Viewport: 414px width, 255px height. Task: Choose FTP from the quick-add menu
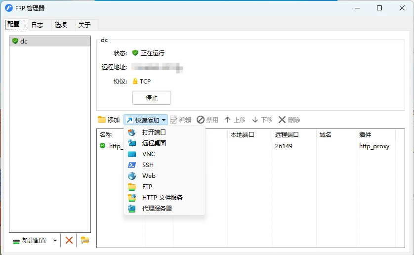click(x=165, y=187)
